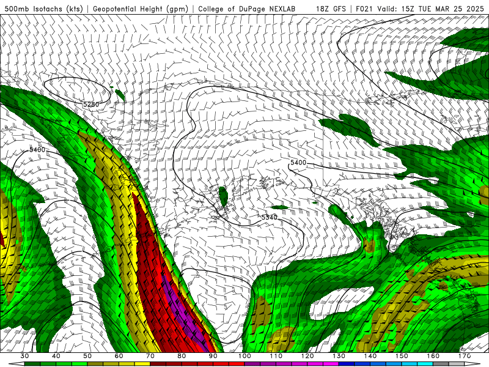Click the 170 value on the legend

[465, 356]
